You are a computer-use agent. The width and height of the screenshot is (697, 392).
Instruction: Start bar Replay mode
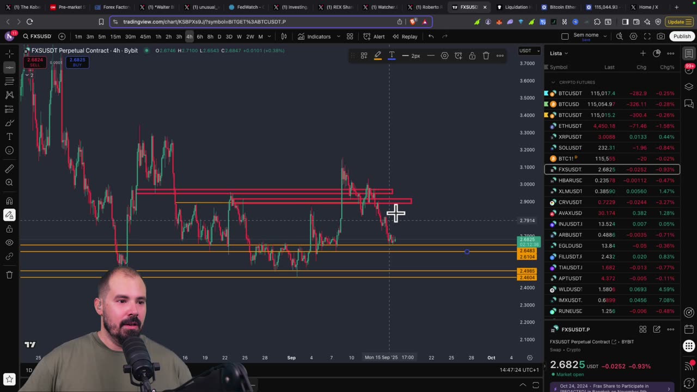405,36
